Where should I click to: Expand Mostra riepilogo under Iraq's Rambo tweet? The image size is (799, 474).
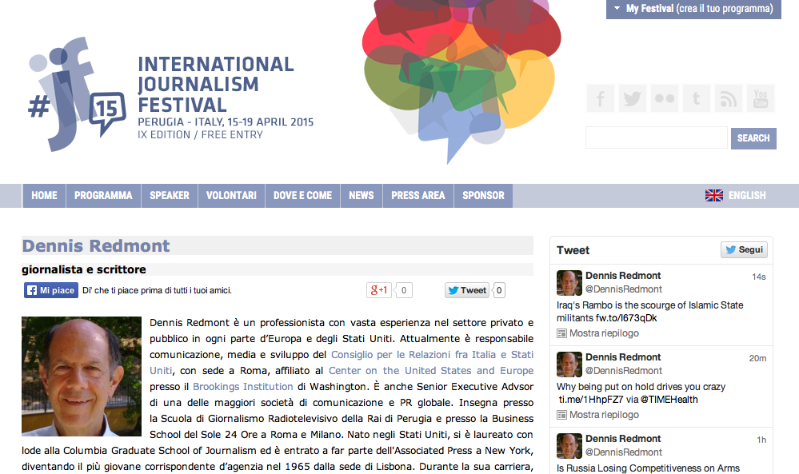point(597,333)
